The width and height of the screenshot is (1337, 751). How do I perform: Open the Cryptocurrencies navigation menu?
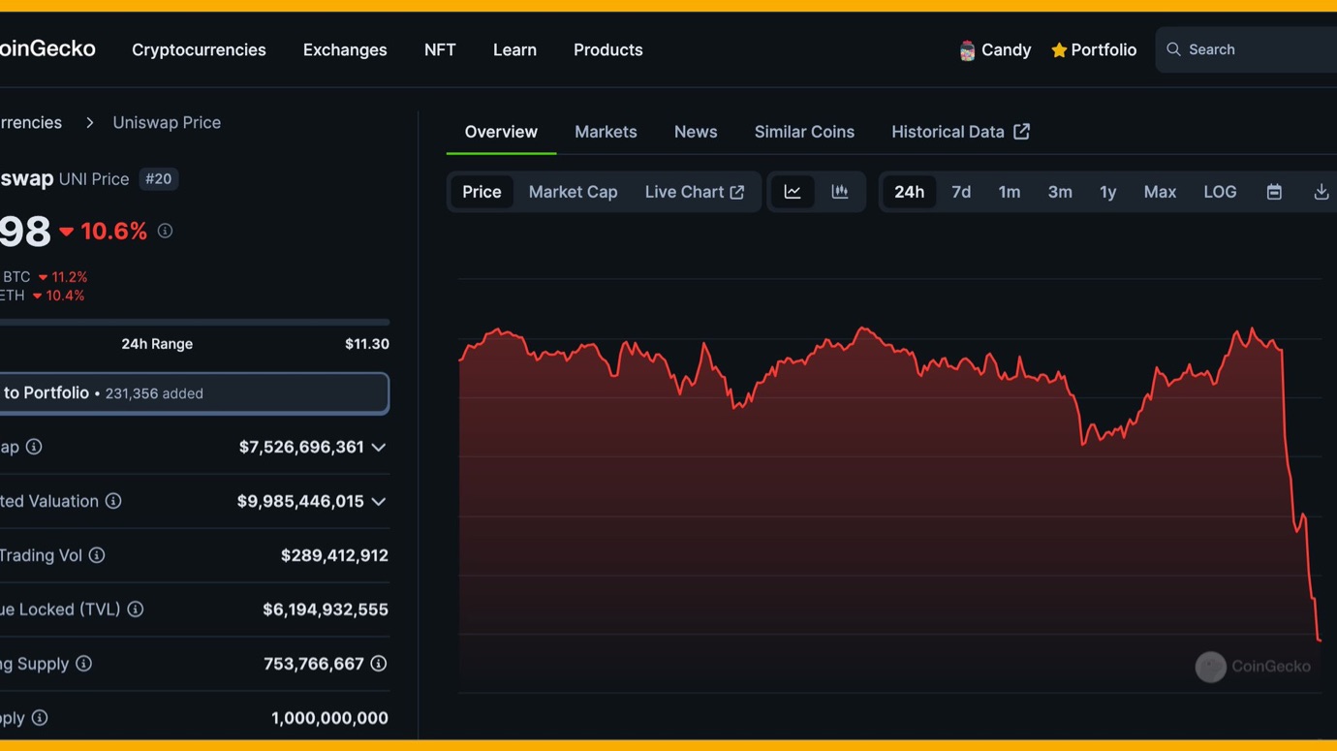(x=199, y=50)
